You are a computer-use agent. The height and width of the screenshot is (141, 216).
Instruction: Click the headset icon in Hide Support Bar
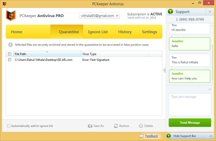169,136
